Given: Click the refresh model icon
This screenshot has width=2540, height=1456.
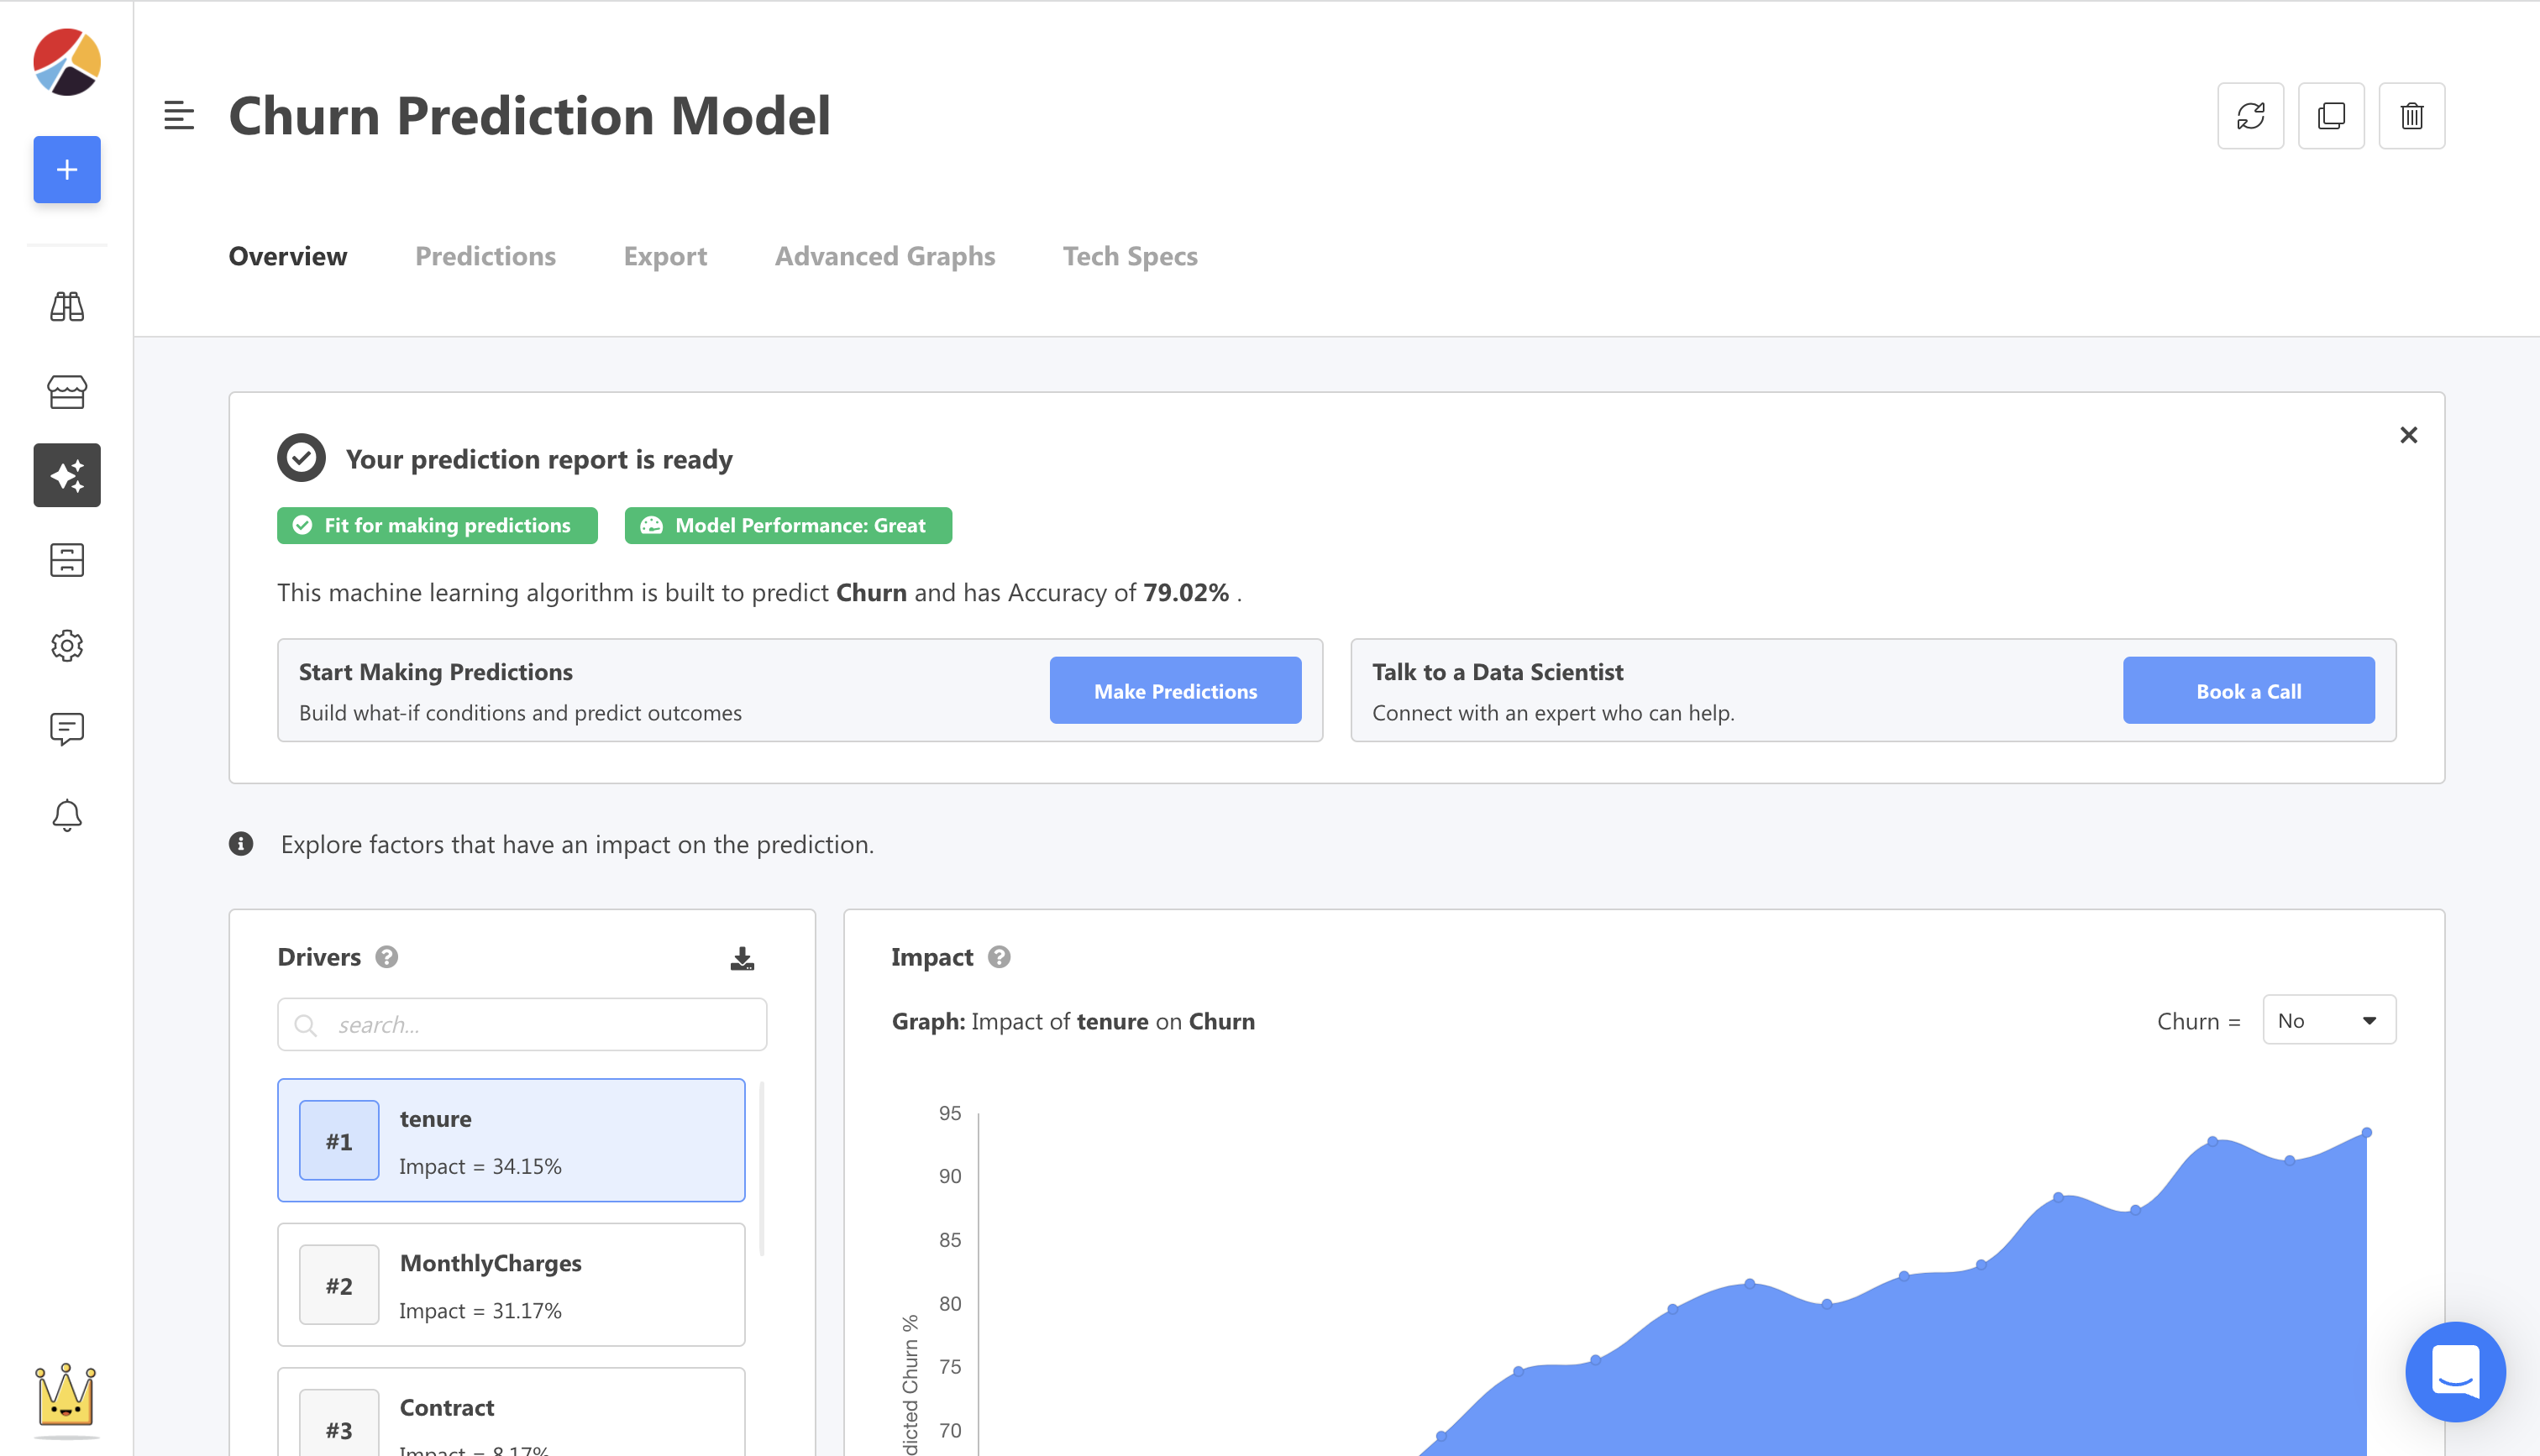Looking at the screenshot, I should pos(2250,116).
